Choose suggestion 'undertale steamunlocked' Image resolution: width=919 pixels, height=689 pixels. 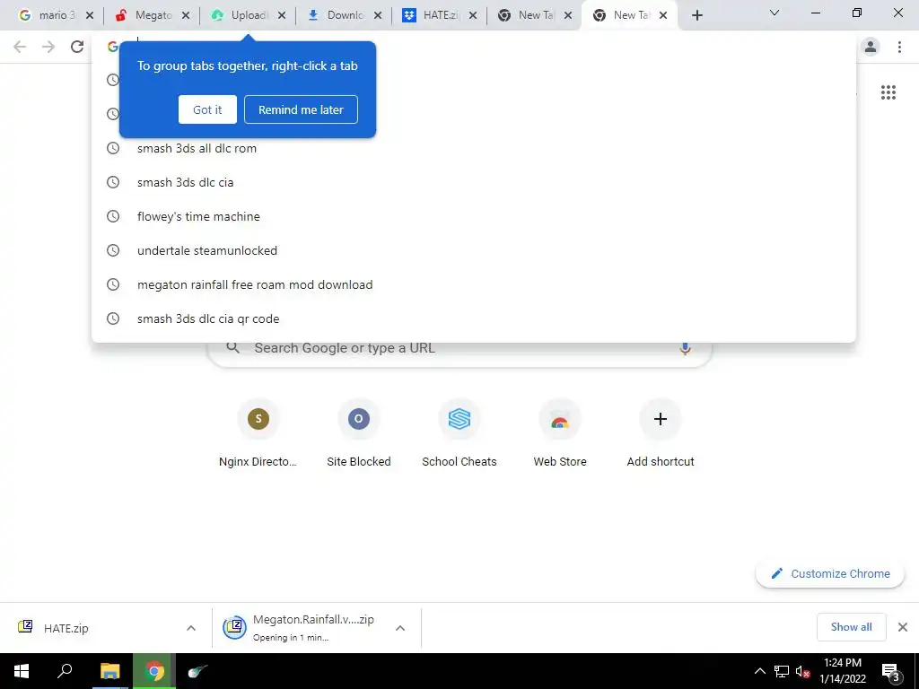point(473,250)
